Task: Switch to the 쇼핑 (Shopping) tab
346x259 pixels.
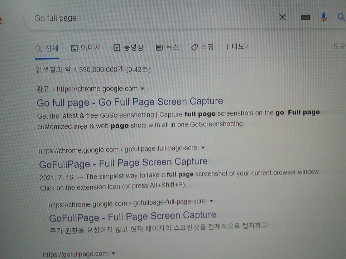Action: click(202, 47)
